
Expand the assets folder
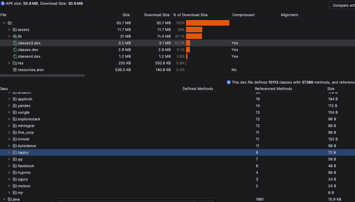click(x=9, y=30)
